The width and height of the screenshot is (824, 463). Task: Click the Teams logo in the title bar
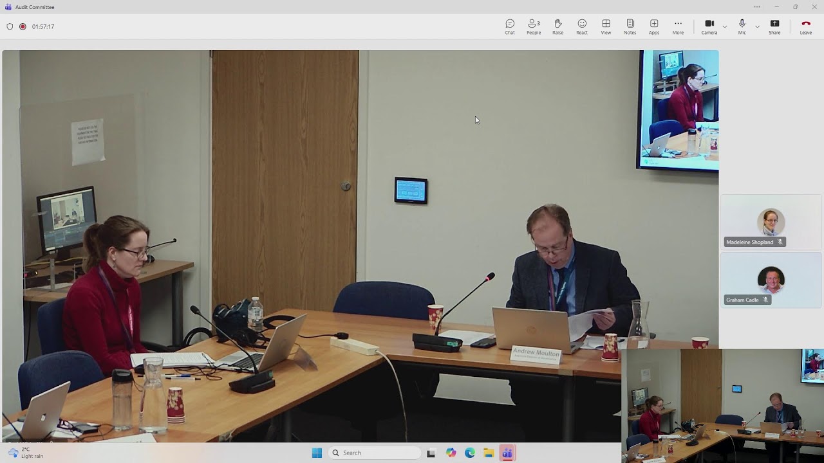8,7
